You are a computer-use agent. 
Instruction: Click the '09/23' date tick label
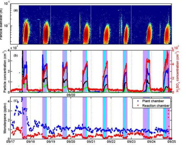pyautogui.click(x=131, y=142)
